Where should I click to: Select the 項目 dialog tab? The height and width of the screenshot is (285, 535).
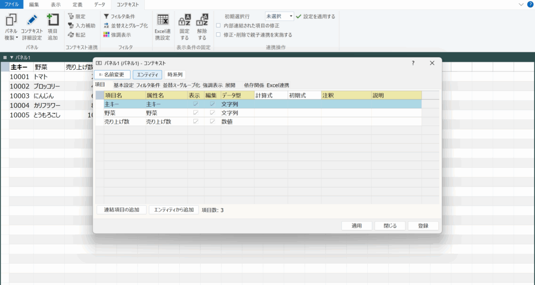click(x=100, y=85)
